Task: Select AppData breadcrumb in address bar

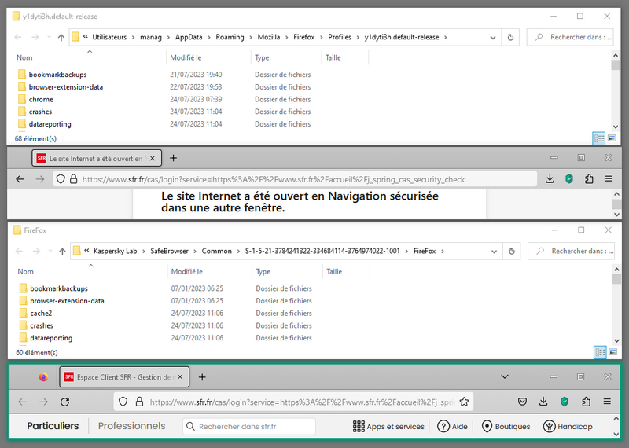Action: [189, 37]
